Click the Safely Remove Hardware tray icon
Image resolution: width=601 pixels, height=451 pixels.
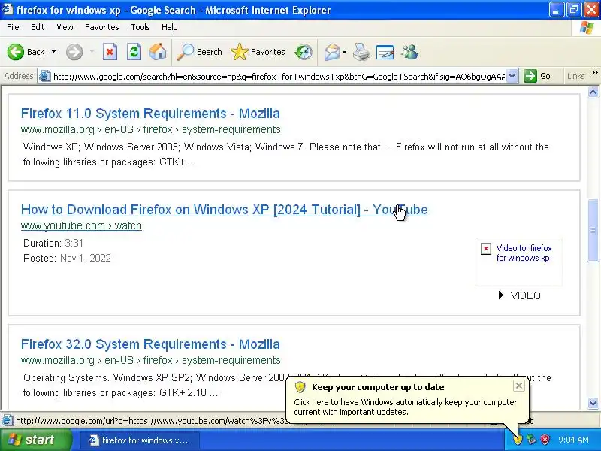pos(531,440)
